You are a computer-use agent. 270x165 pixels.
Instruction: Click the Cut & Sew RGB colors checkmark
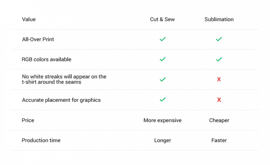(x=162, y=59)
